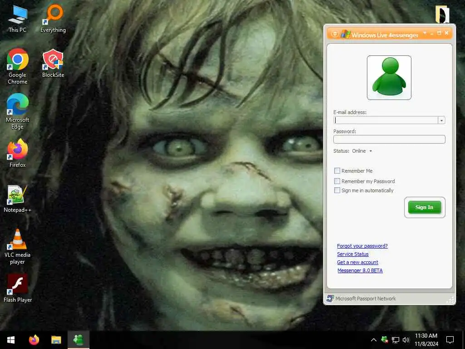The height and width of the screenshot is (349, 465).
Task: Open Google Chrome desktop shortcut
Action: coord(18,66)
